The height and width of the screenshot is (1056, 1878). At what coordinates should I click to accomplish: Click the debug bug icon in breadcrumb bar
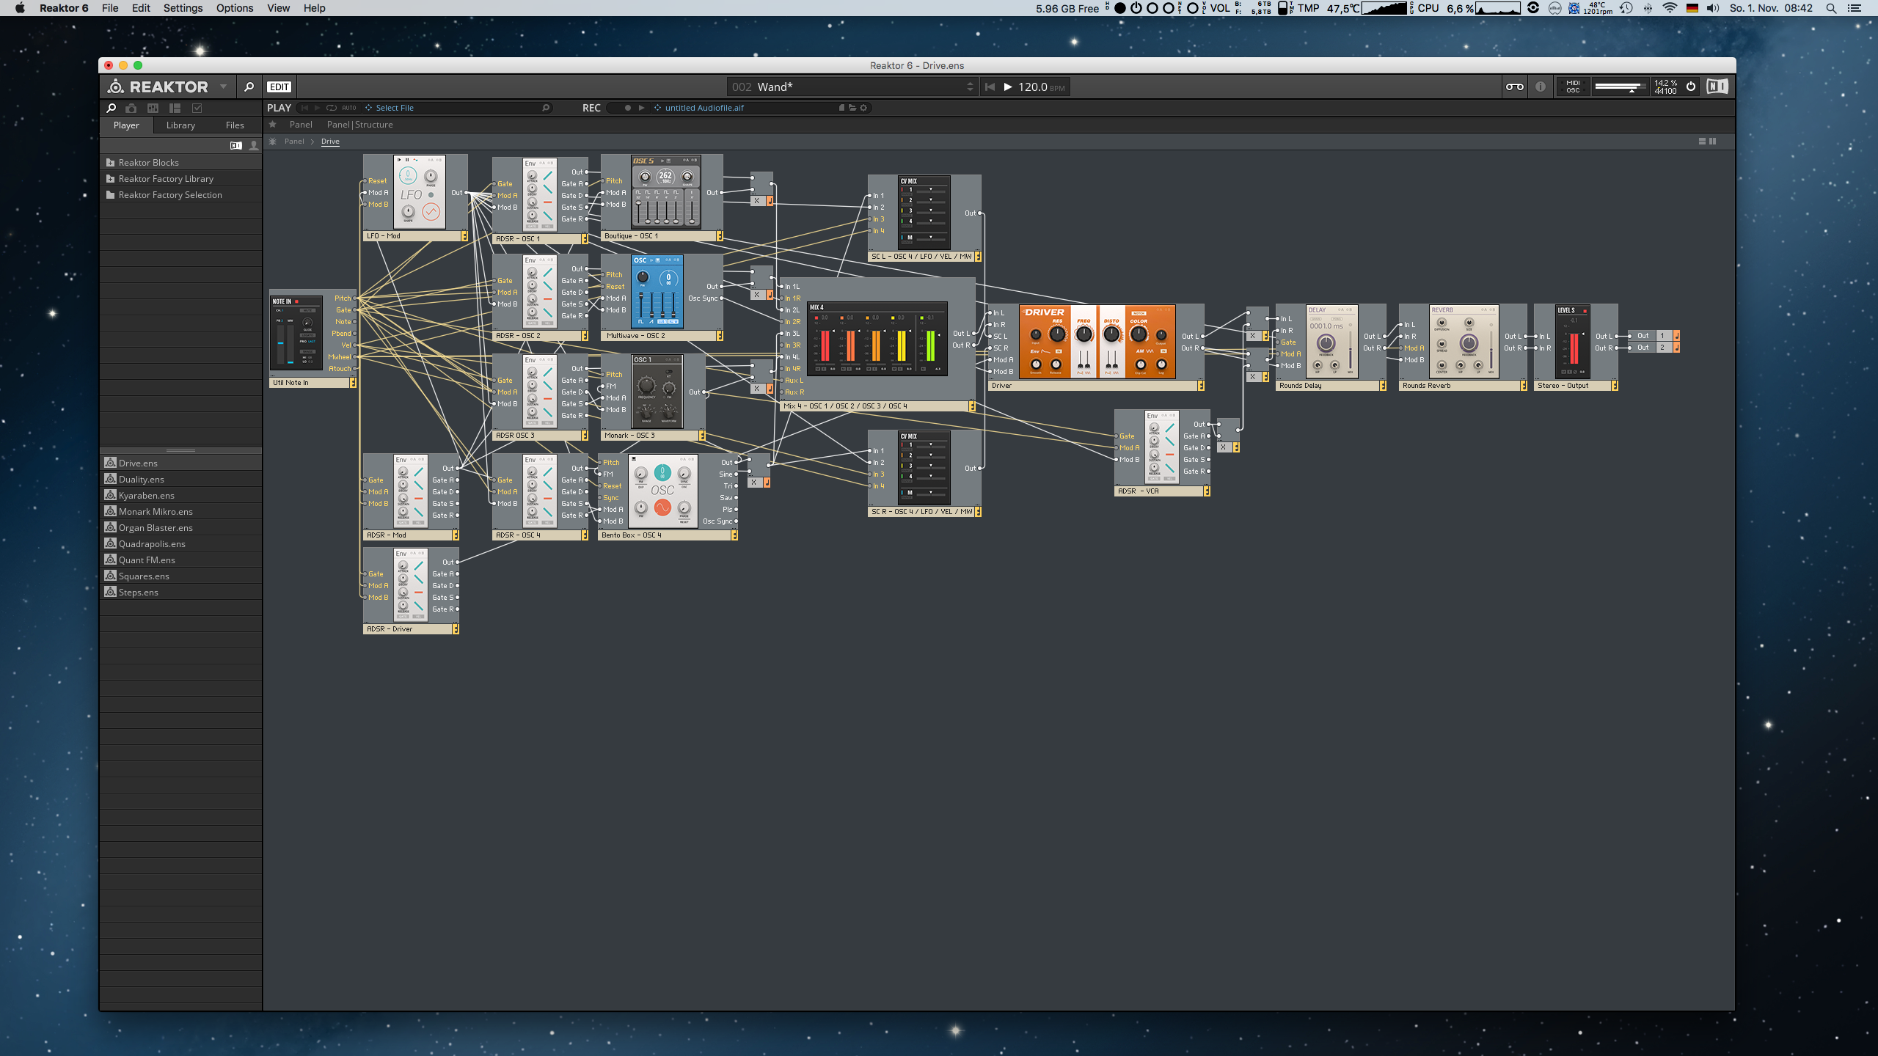tap(273, 142)
